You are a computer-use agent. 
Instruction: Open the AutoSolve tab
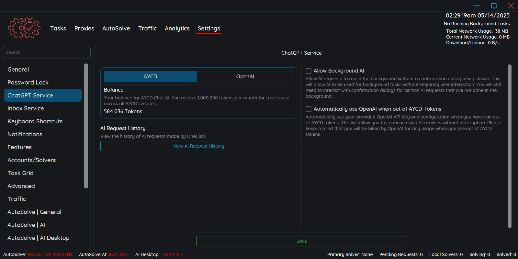point(116,28)
